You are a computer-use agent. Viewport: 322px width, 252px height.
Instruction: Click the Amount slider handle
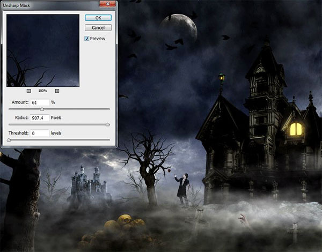pos(42,109)
